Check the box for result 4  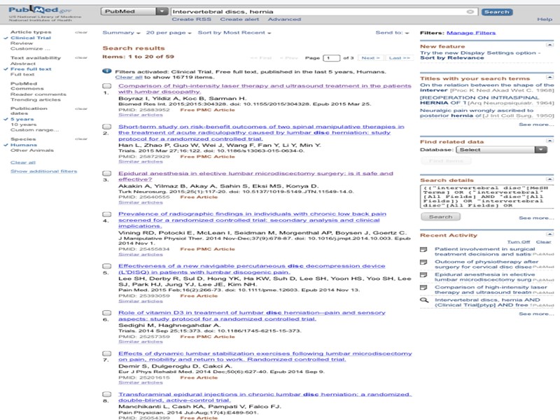point(107,214)
